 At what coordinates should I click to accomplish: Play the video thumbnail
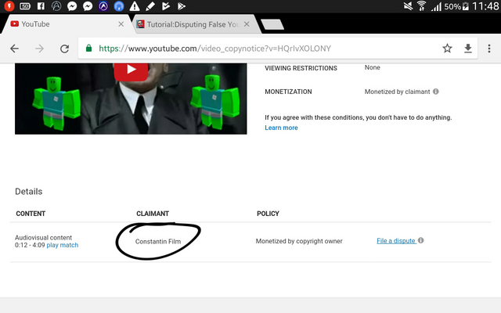point(131,70)
